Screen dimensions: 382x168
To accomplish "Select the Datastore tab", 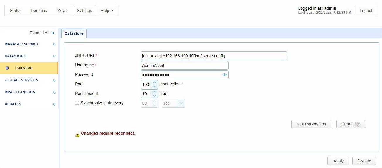I will coord(74,33).
